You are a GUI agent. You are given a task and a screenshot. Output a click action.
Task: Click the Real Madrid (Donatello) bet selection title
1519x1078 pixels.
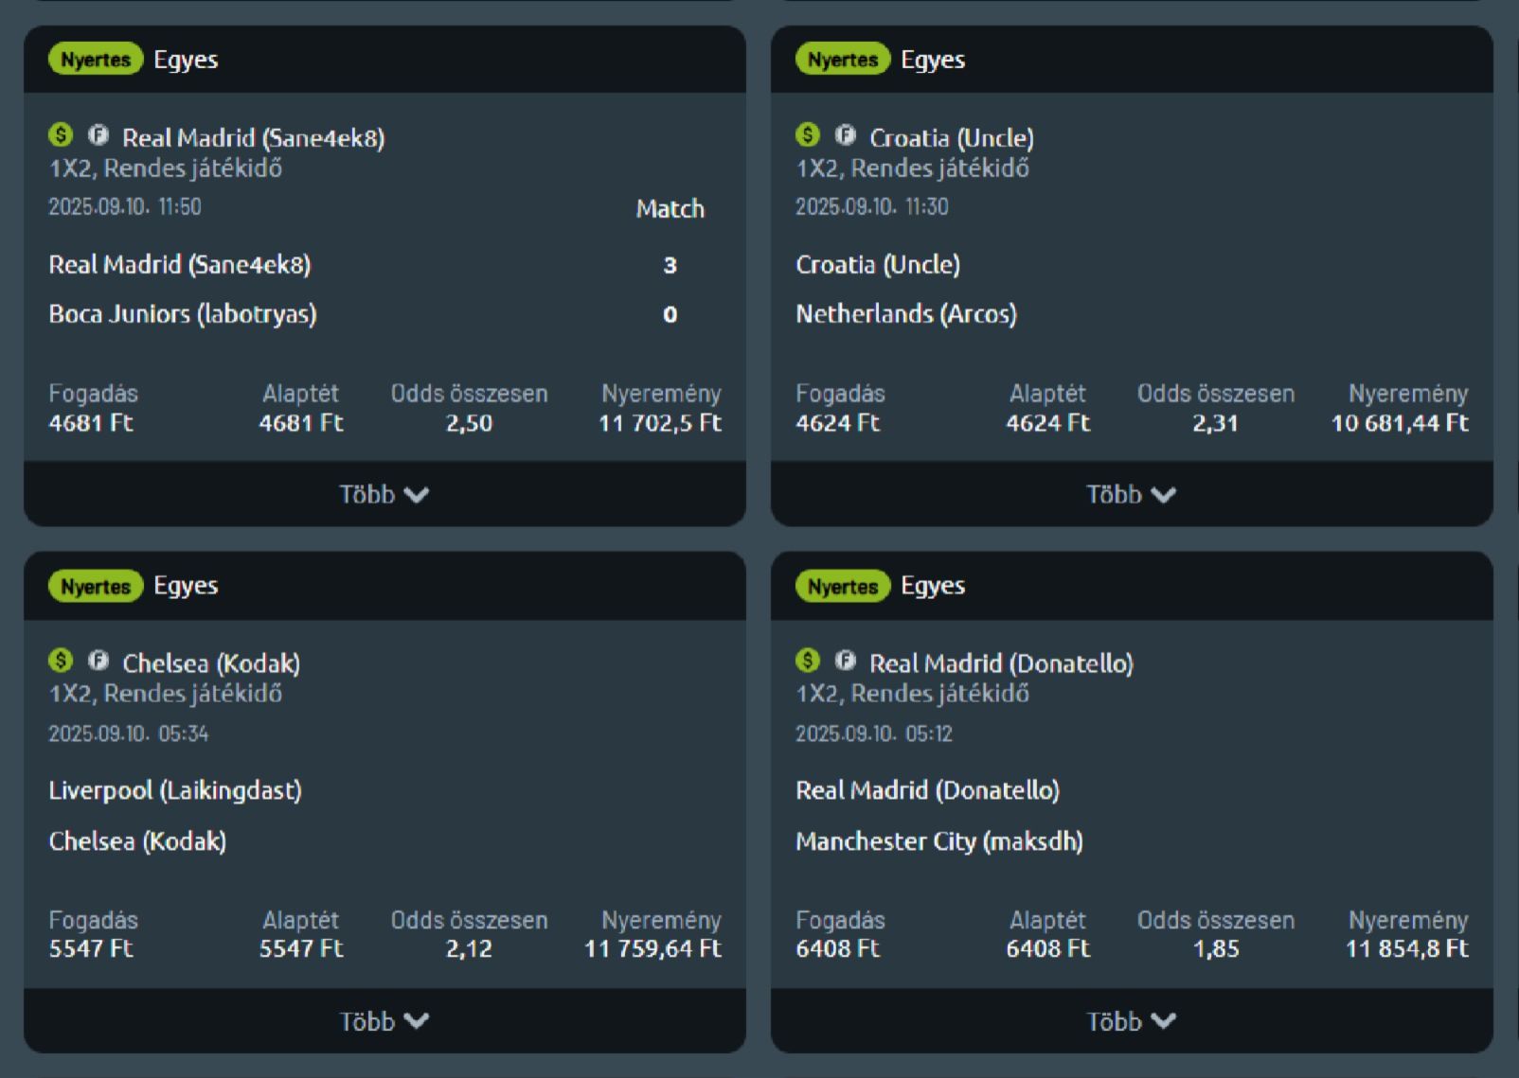pos(1002,663)
